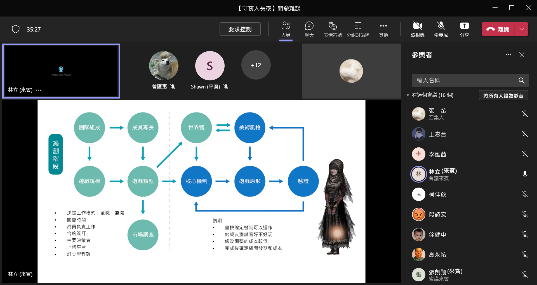537x285 pixels.
Task: Unmute using the 麥克風 microphone toggle
Action: pyautogui.click(x=441, y=29)
